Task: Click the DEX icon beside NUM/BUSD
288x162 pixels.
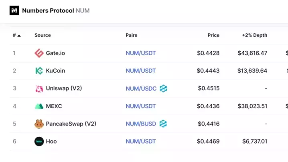Action: 163,124
